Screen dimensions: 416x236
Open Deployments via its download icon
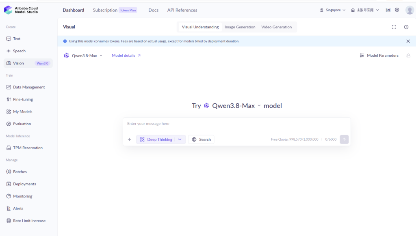(9, 184)
